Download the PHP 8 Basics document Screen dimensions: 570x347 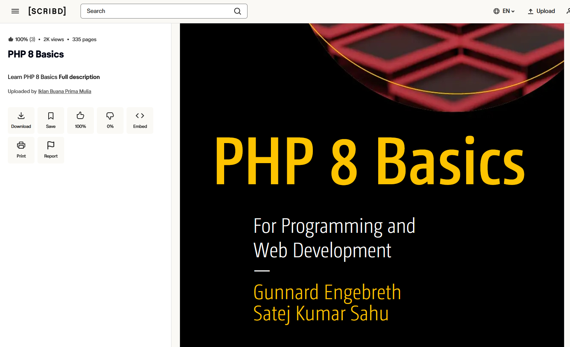tap(21, 120)
